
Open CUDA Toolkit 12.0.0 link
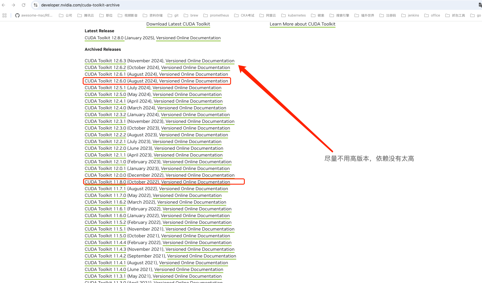[105, 175]
